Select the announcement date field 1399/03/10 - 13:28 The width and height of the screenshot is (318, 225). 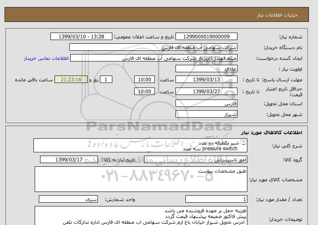point(81,36)
